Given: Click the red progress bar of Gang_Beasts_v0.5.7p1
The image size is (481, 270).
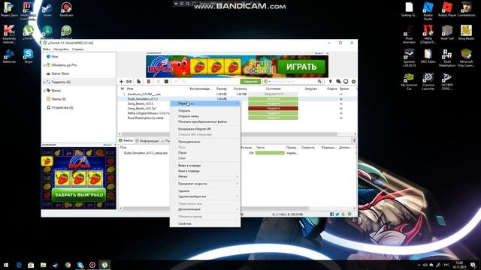Looking at the screenshot, I should click(x=273, y=108).
